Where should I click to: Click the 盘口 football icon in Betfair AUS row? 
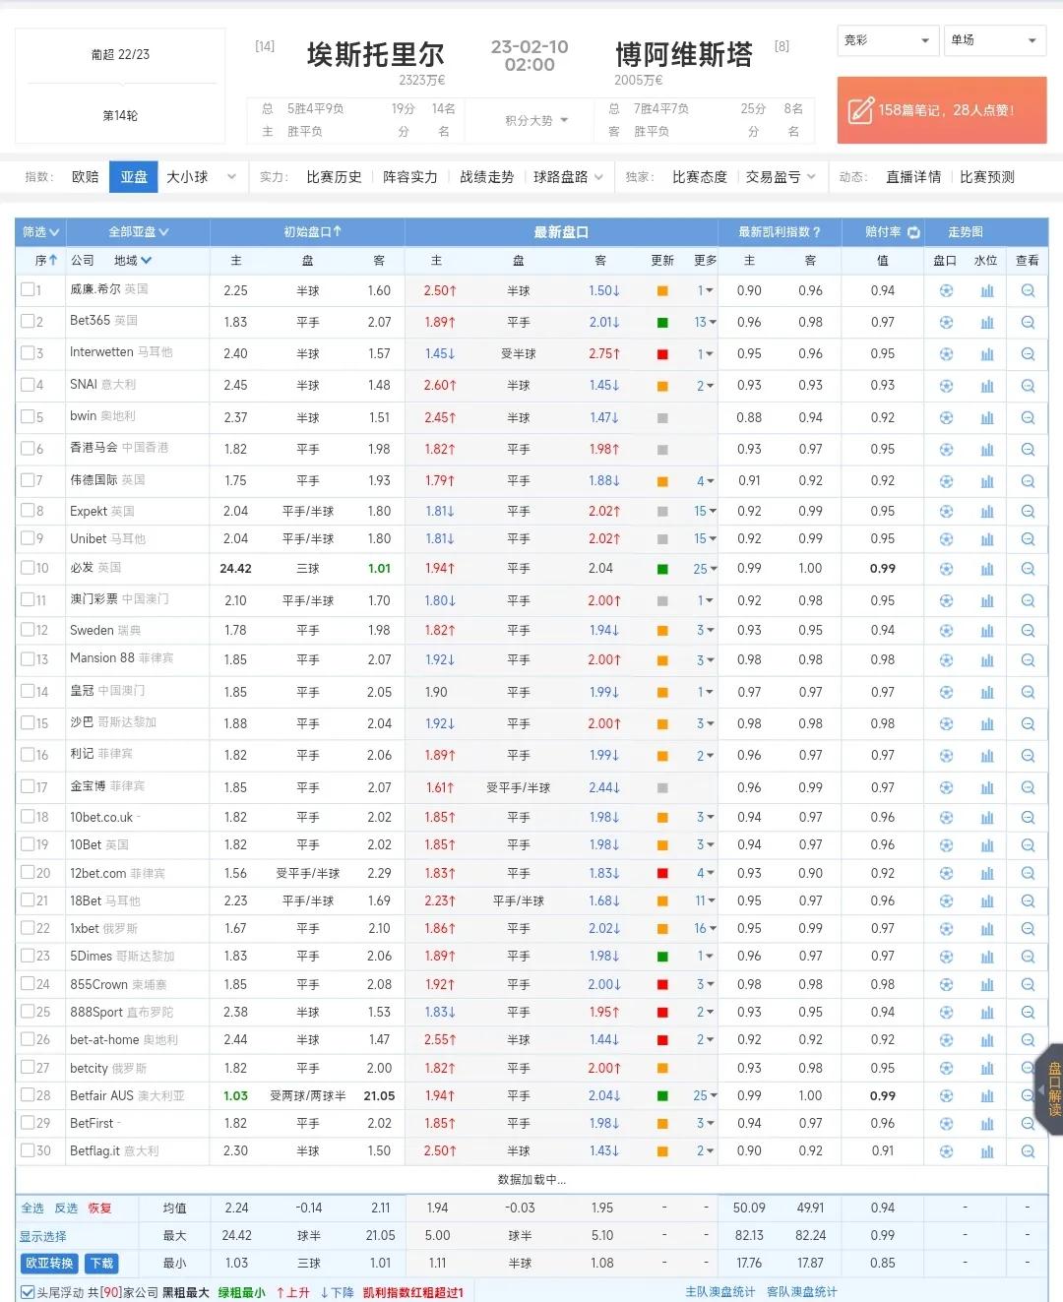point(946,1095)
